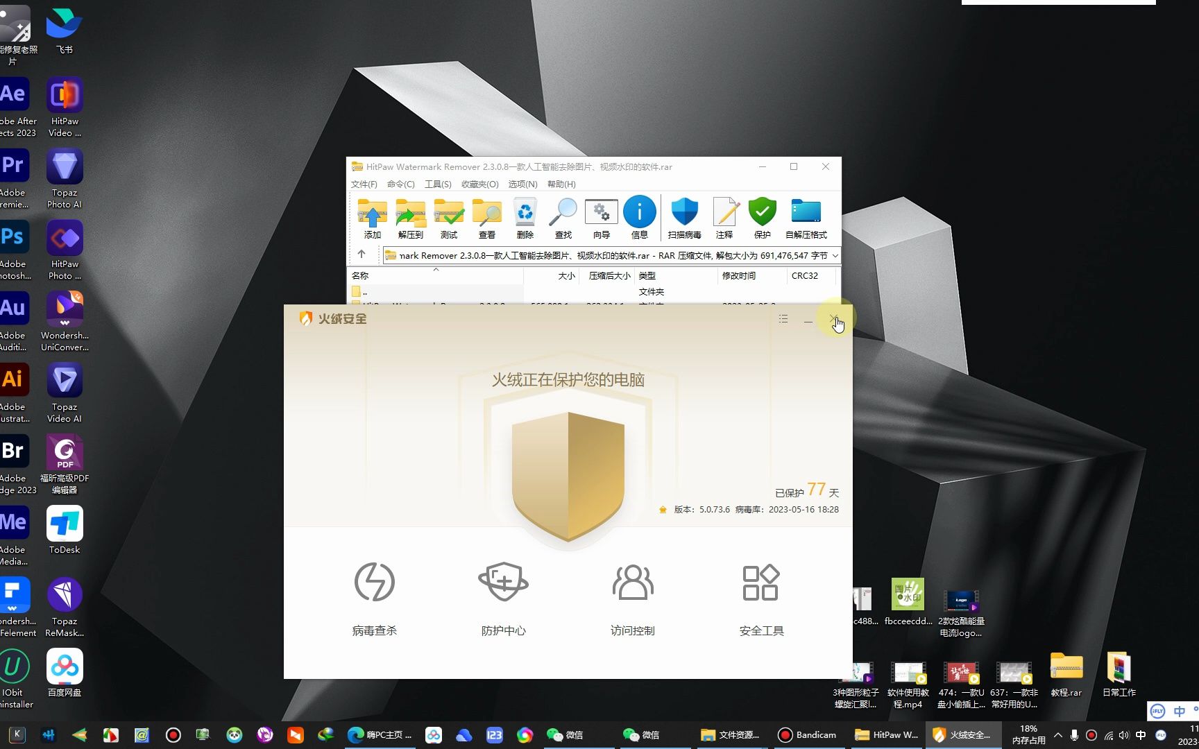1199x749 pixels.
Task: Maximize the WinRAR window
Action: point(794,166)
